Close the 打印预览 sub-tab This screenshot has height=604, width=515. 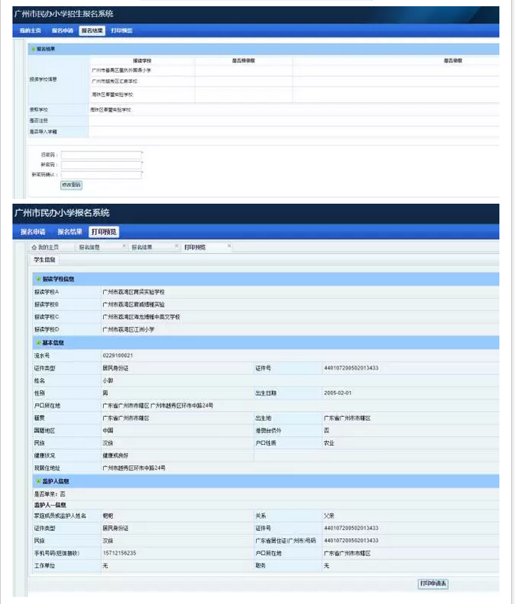229,247
